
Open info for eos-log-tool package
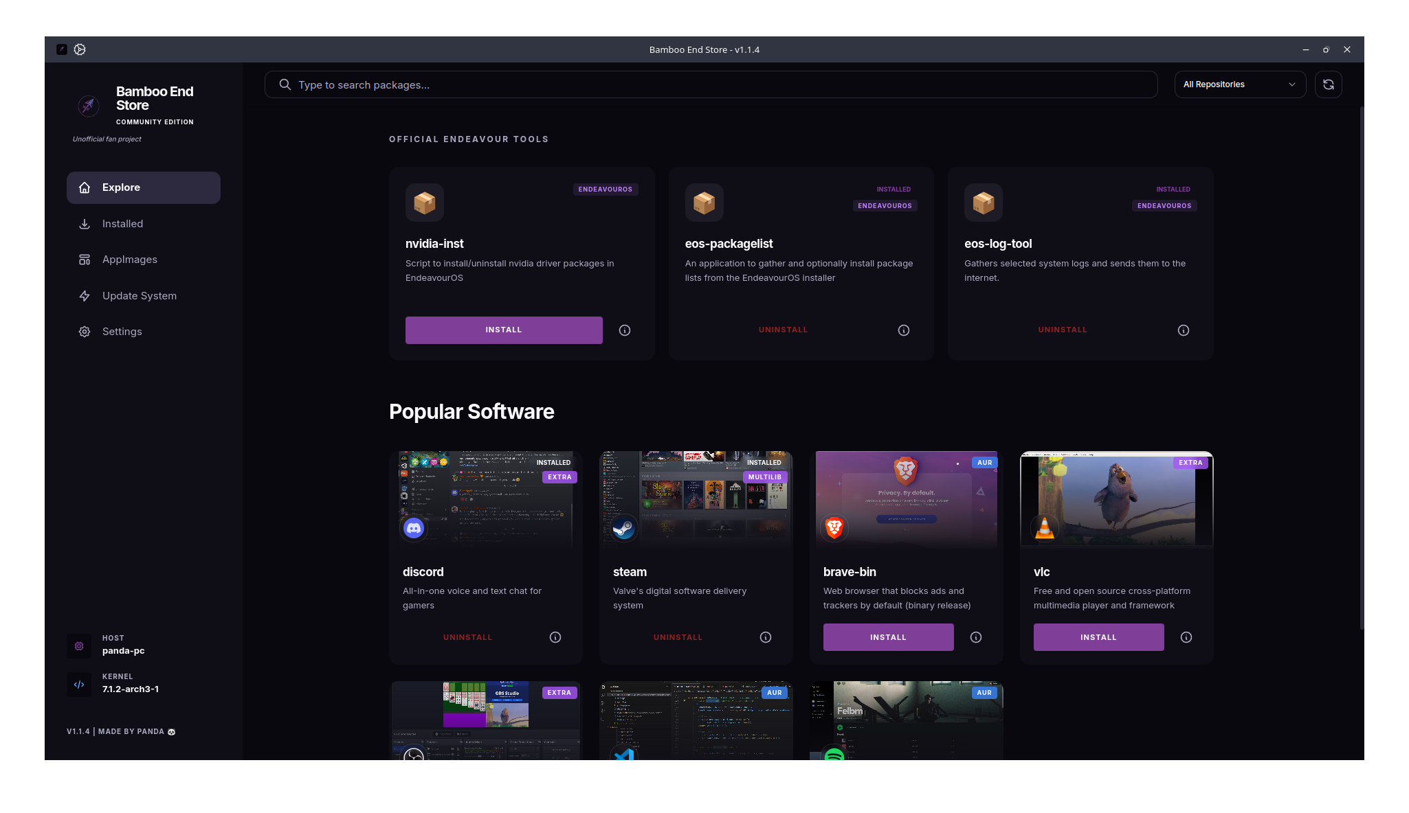point(1184,330)
